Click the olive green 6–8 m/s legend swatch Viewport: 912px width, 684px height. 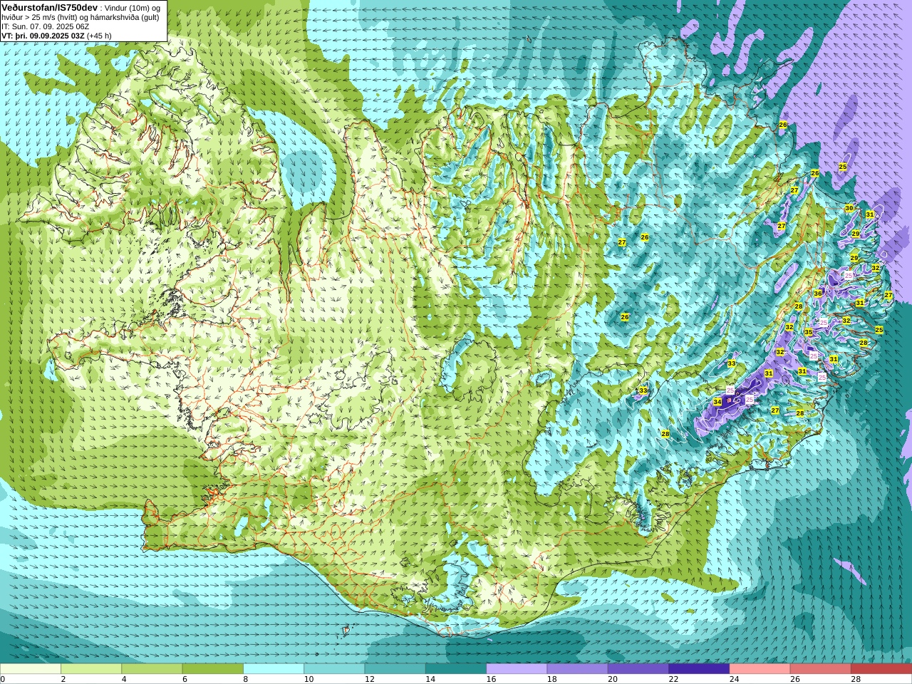pos(213,668)
